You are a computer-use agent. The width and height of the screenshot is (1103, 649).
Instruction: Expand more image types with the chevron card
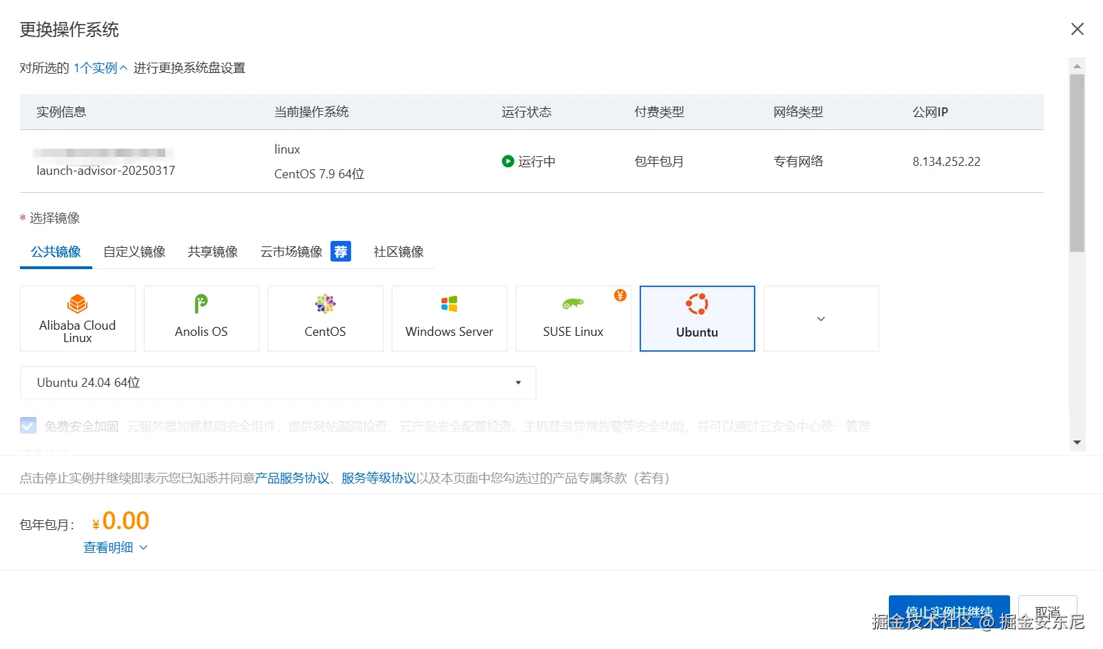pyautogui.click(x=821, y=319)
